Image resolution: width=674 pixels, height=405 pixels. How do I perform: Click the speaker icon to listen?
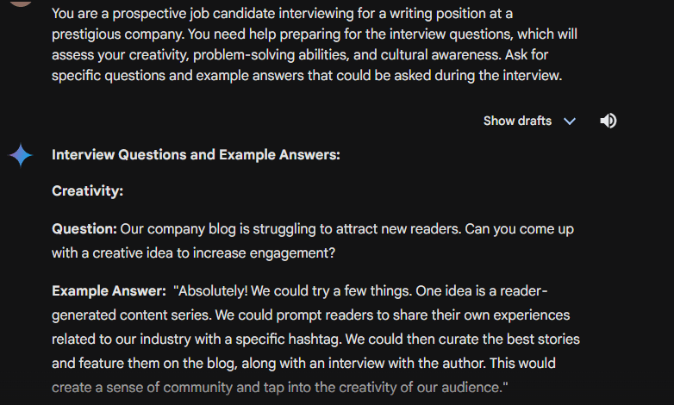[608, 121]
